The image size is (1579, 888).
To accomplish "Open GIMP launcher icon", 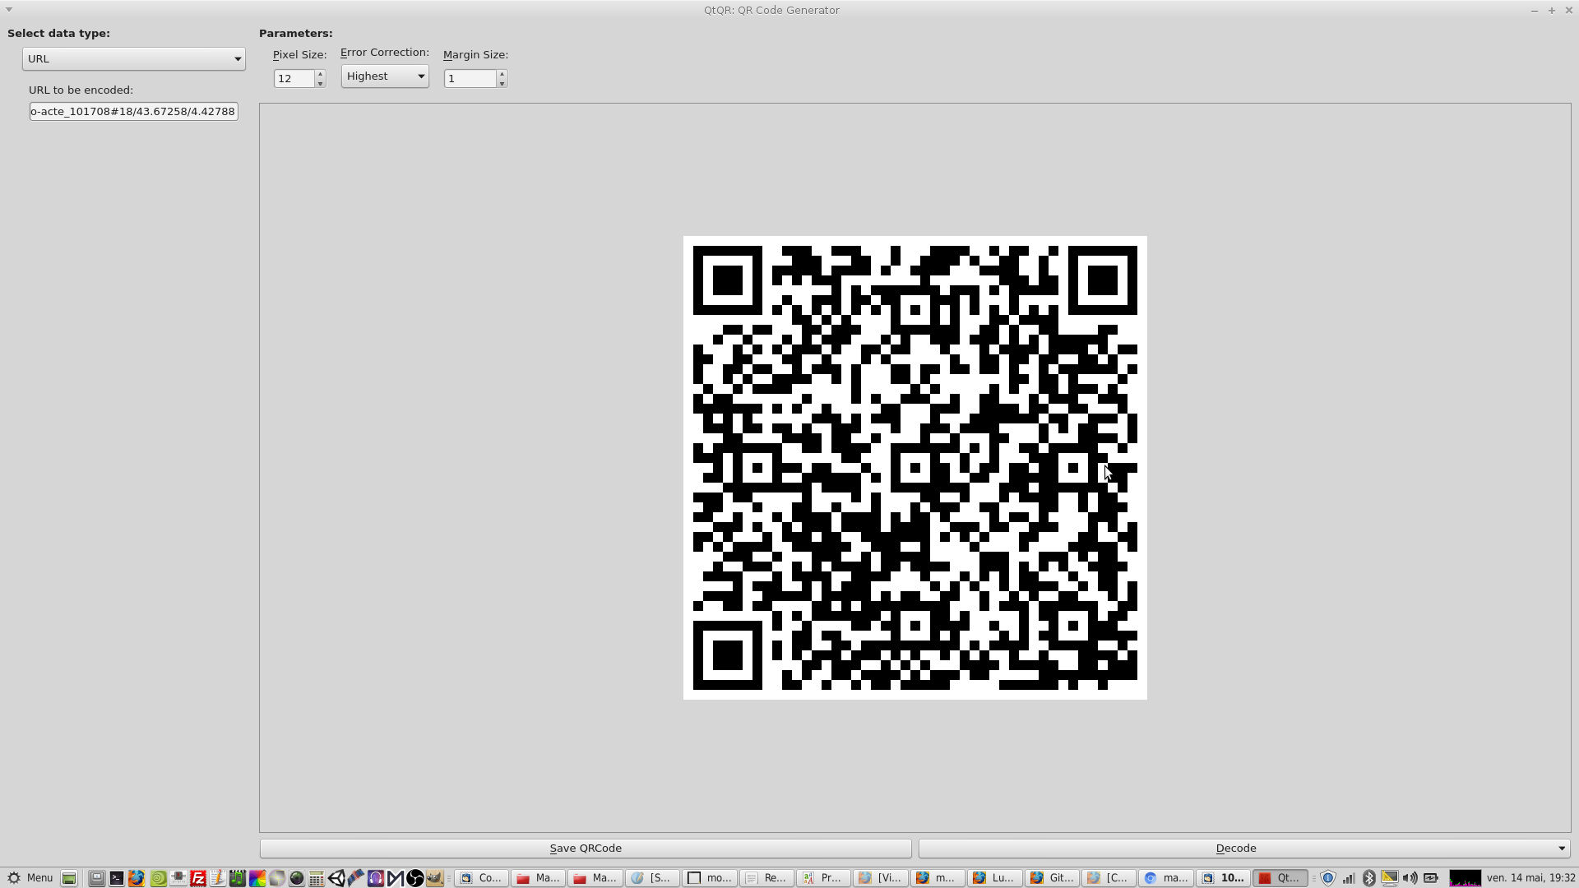I will tap(435, 878).
